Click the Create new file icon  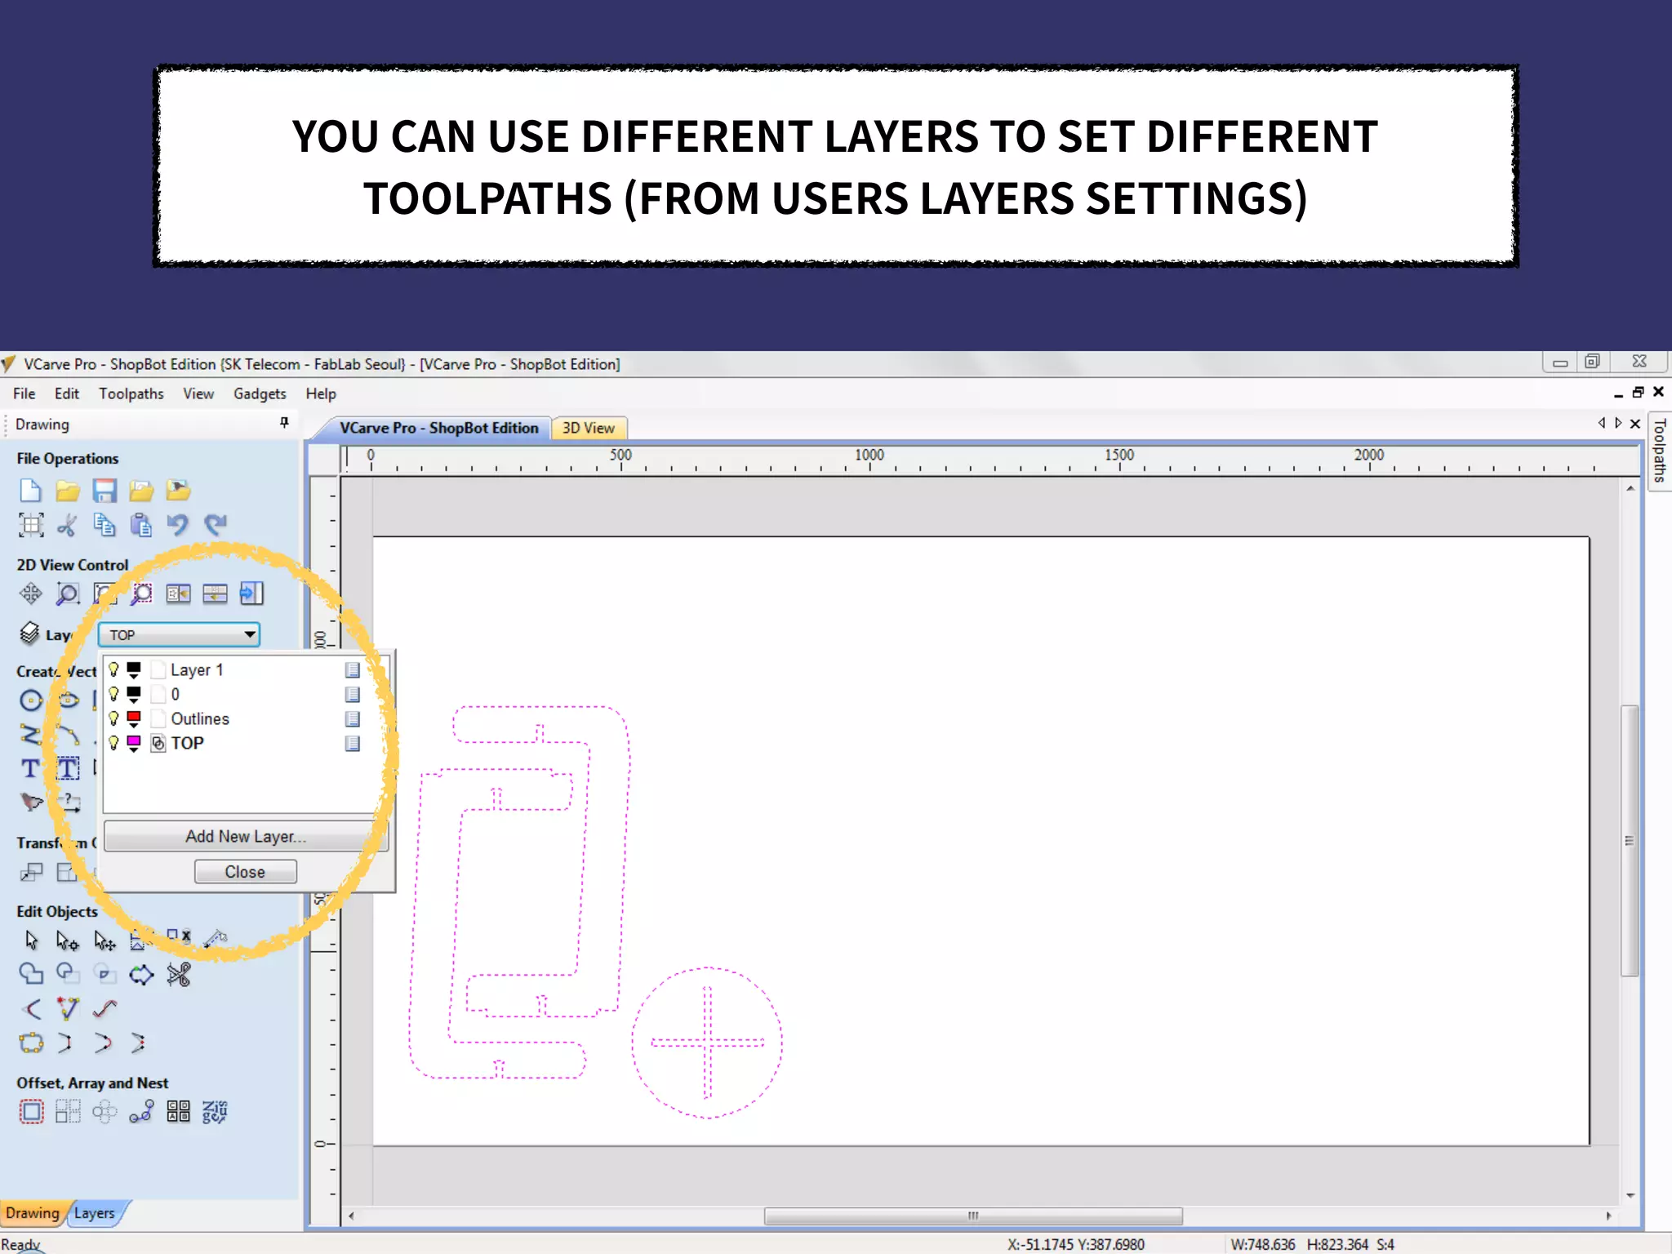tap(30, 491)
